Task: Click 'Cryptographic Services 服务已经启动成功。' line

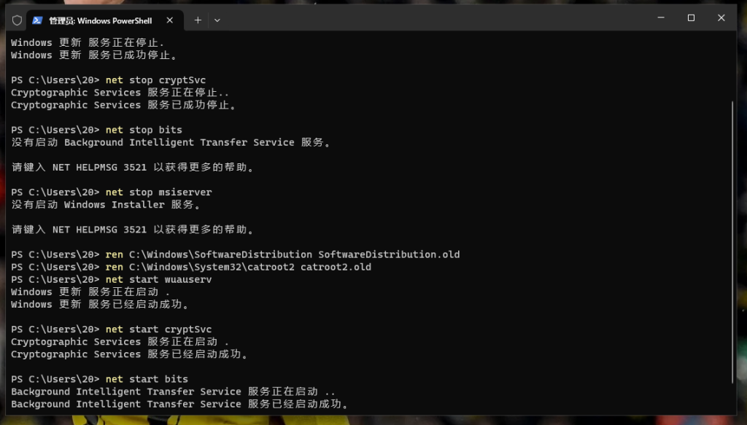Action: (130, 354)
